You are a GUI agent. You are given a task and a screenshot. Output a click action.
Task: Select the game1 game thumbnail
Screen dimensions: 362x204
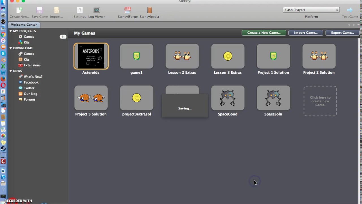137,56
